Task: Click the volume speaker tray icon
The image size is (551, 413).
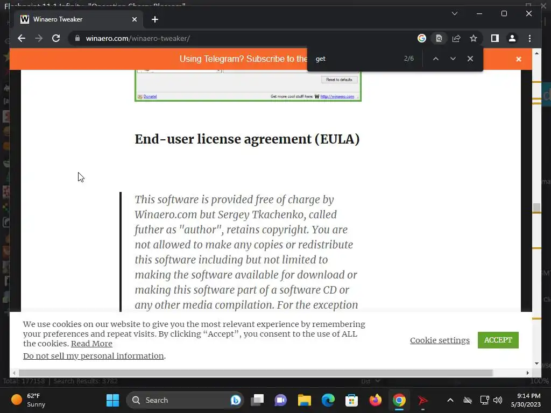Action: point(498,400)
